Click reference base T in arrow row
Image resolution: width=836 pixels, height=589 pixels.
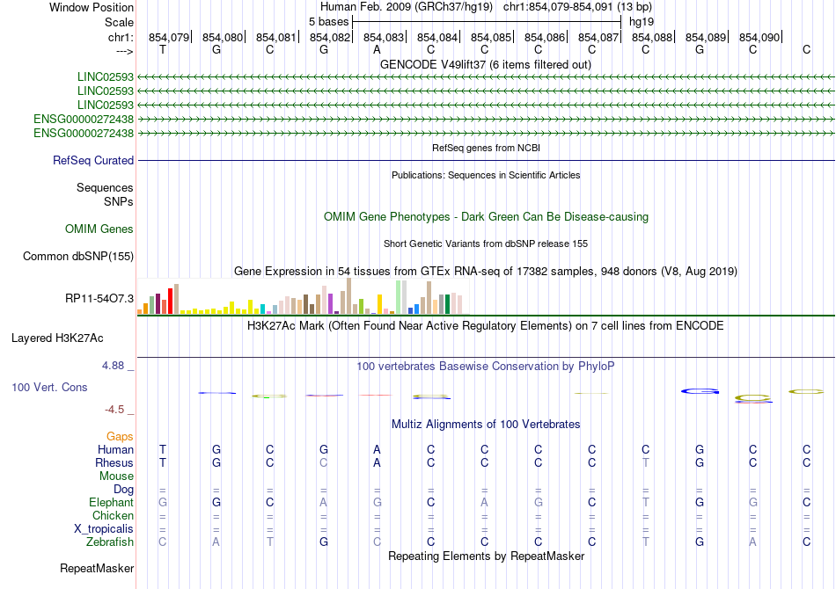click(163, 49)
